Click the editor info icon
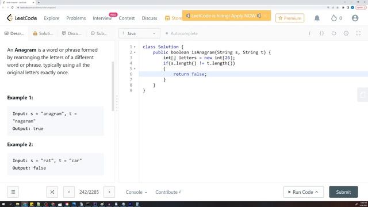The width and height of the screenshot is (368, 207). point(309,33)
